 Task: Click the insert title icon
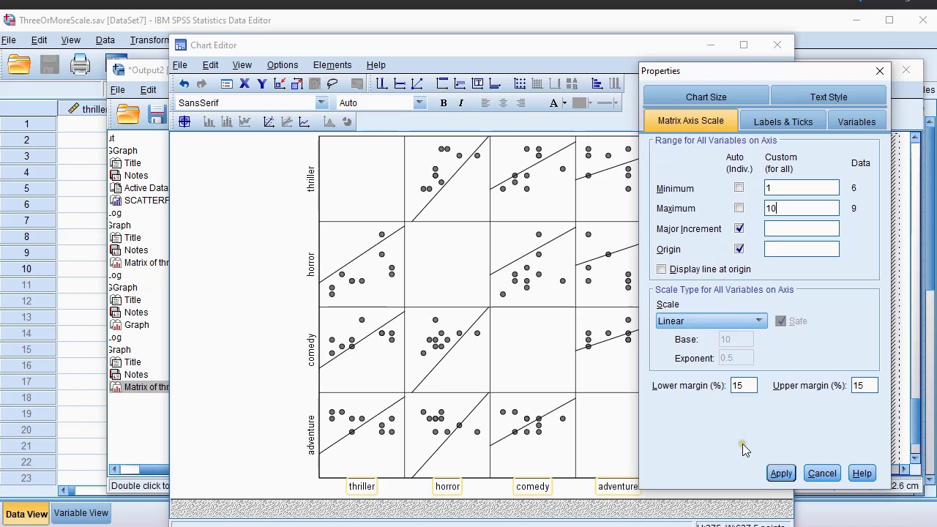442,83
